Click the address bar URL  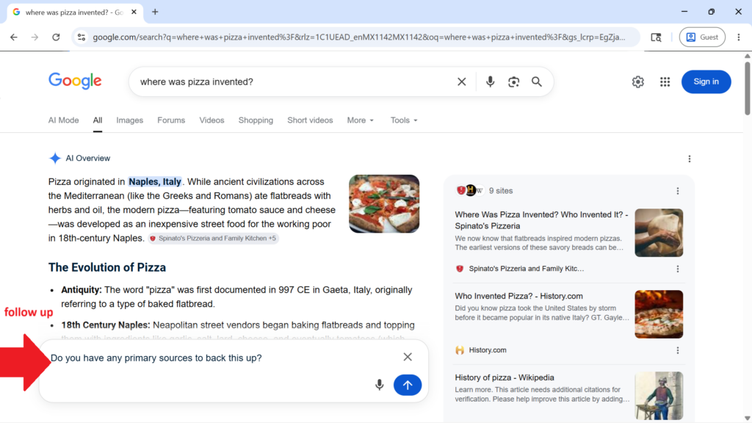tap(358, 37)
